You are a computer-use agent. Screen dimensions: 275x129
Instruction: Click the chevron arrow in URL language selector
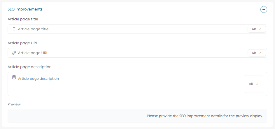(x=260, y=53)
